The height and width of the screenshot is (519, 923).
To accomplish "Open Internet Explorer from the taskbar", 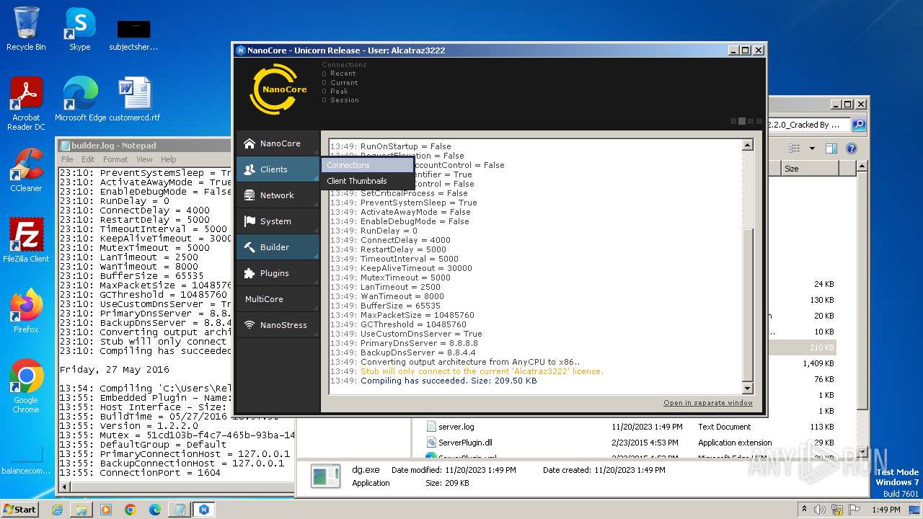I will coord(57,509).
